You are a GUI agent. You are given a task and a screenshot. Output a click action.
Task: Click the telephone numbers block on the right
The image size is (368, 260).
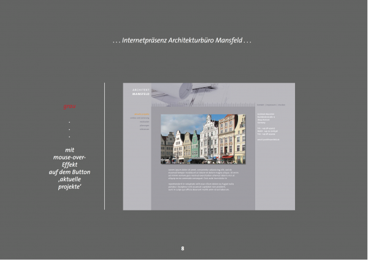[267, 131]
